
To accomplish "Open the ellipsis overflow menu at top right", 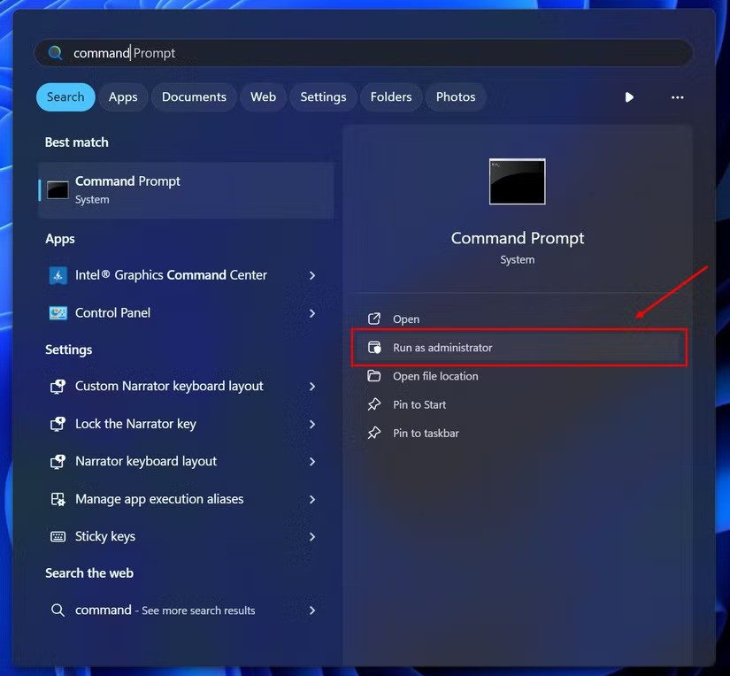I will (677, 97).
